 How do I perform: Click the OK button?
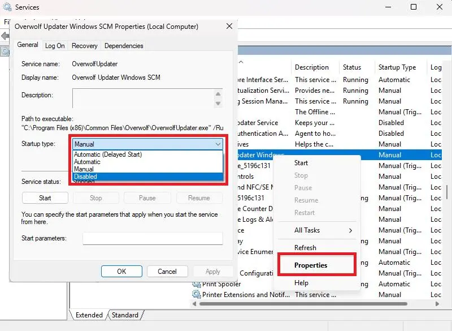coord(121,271)
